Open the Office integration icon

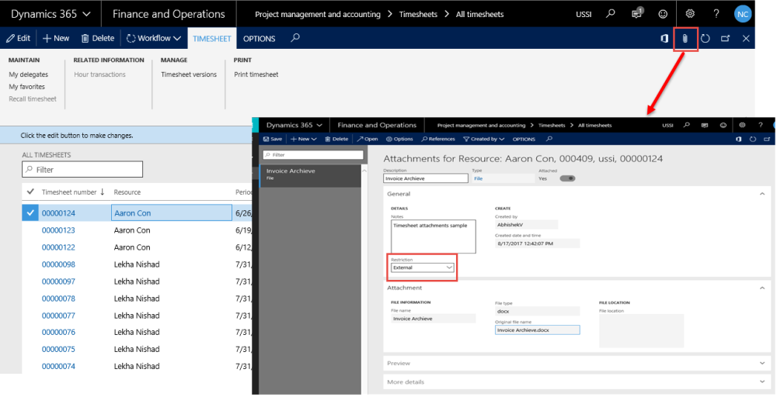[x=665, y=38]
